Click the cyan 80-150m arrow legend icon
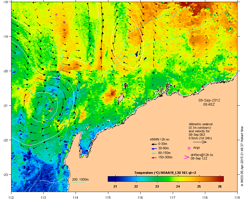The image size is (246, 199). click(154, 153)
